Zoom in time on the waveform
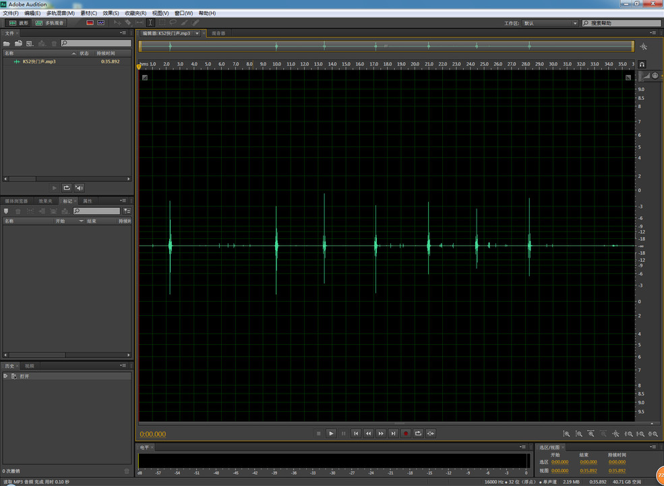664x486 pixels. coord(591,433)
